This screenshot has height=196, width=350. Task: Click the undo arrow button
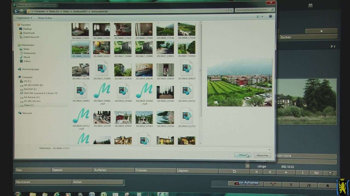point(234,171)
